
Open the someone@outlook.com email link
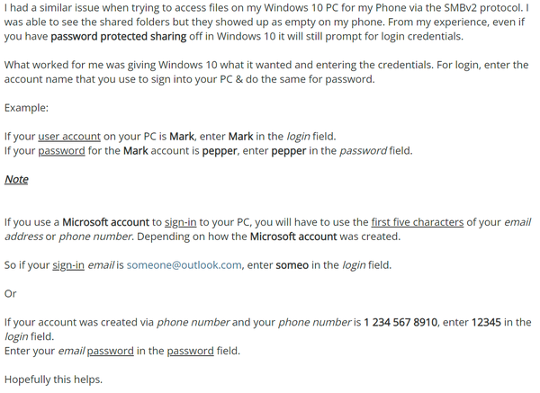(x=184, y=265)
